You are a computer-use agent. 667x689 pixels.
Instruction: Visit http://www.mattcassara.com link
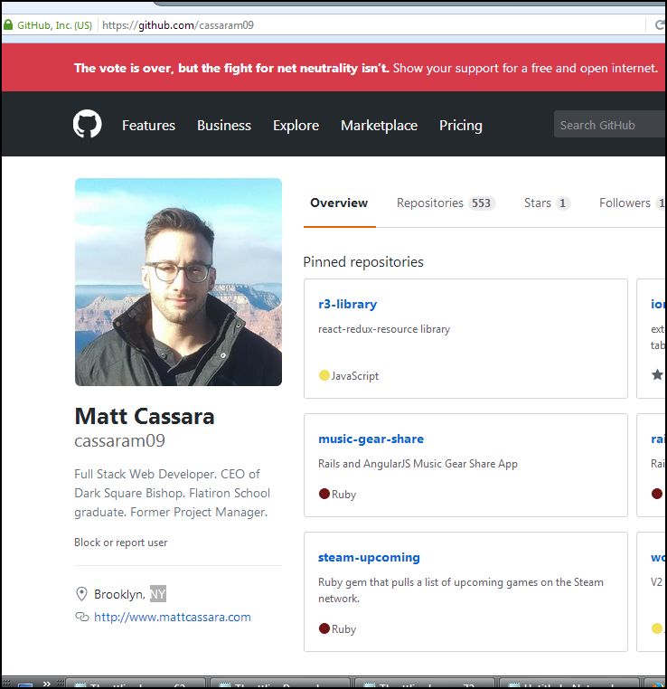coord(173,617)
